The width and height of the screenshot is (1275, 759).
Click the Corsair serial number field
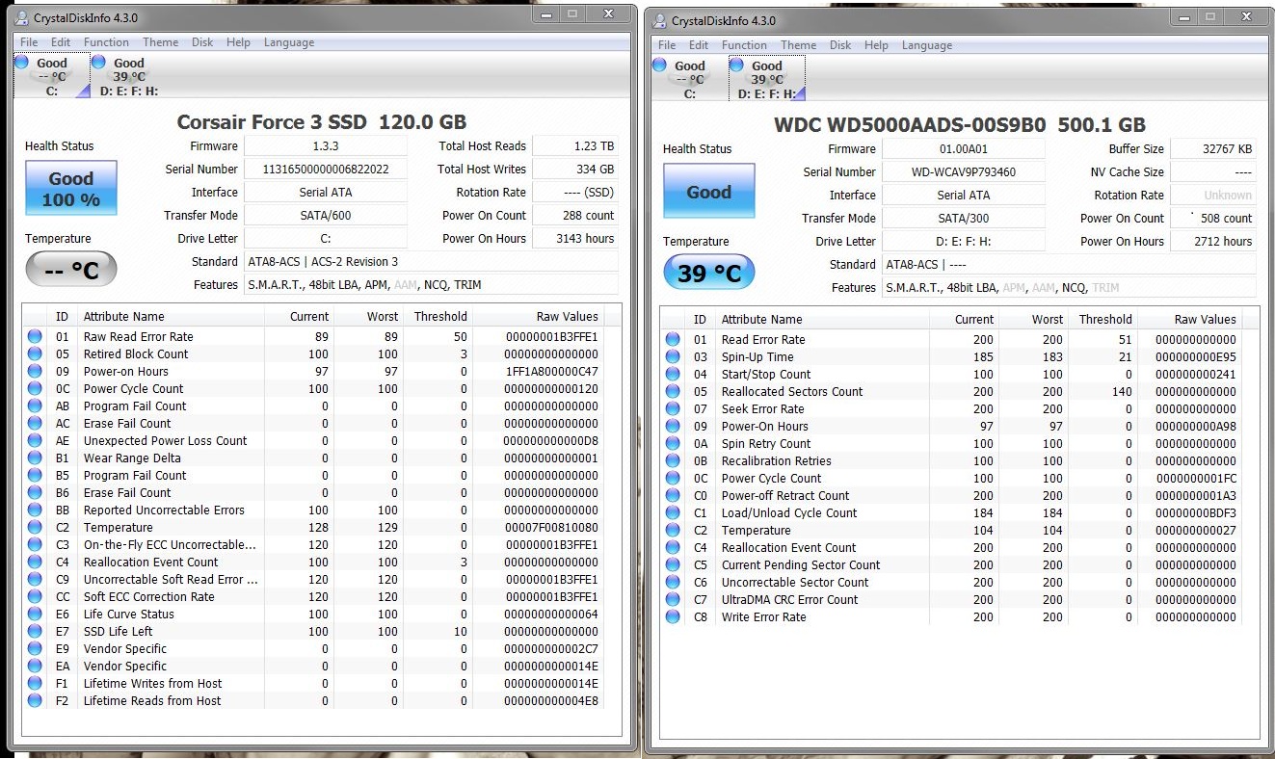pyautogui.click(x=326, y=170)
